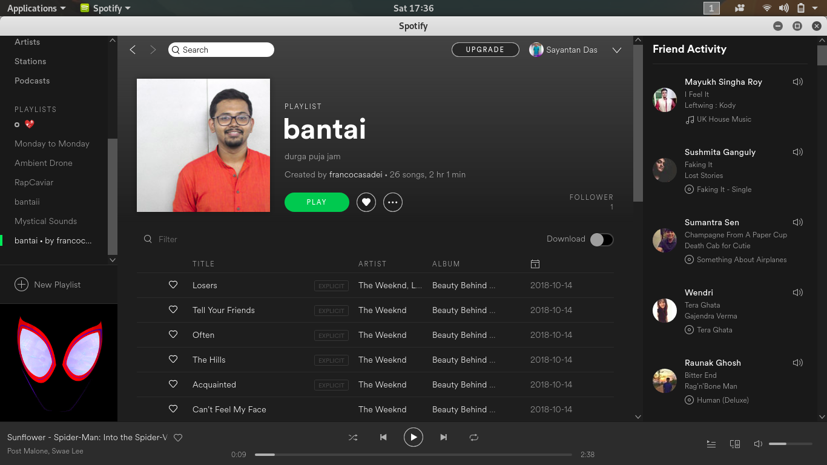Image resolution: width=827 pixels, height=465 pixels.
Task: Open the three-dot more options button
Action: [x=393, y=202]
